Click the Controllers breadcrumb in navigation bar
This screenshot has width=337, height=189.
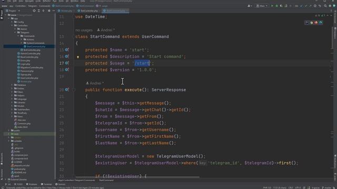coord(21,6)
